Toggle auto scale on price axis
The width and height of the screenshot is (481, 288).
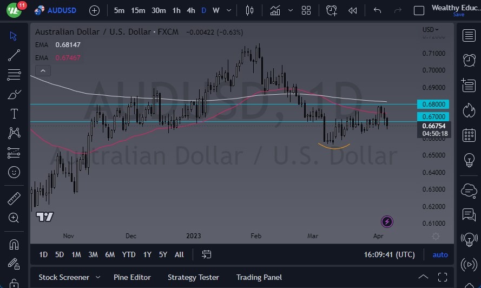pos(440,254)
